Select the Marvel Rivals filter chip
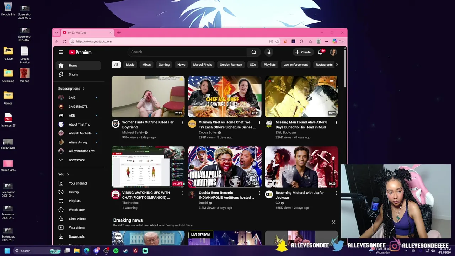Viewport: 455px width, 256px height. click(x=203, y=65)
